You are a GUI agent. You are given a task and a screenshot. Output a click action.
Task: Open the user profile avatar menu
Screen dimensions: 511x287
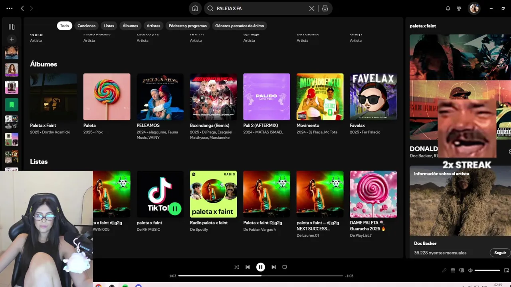click(474, 8)
